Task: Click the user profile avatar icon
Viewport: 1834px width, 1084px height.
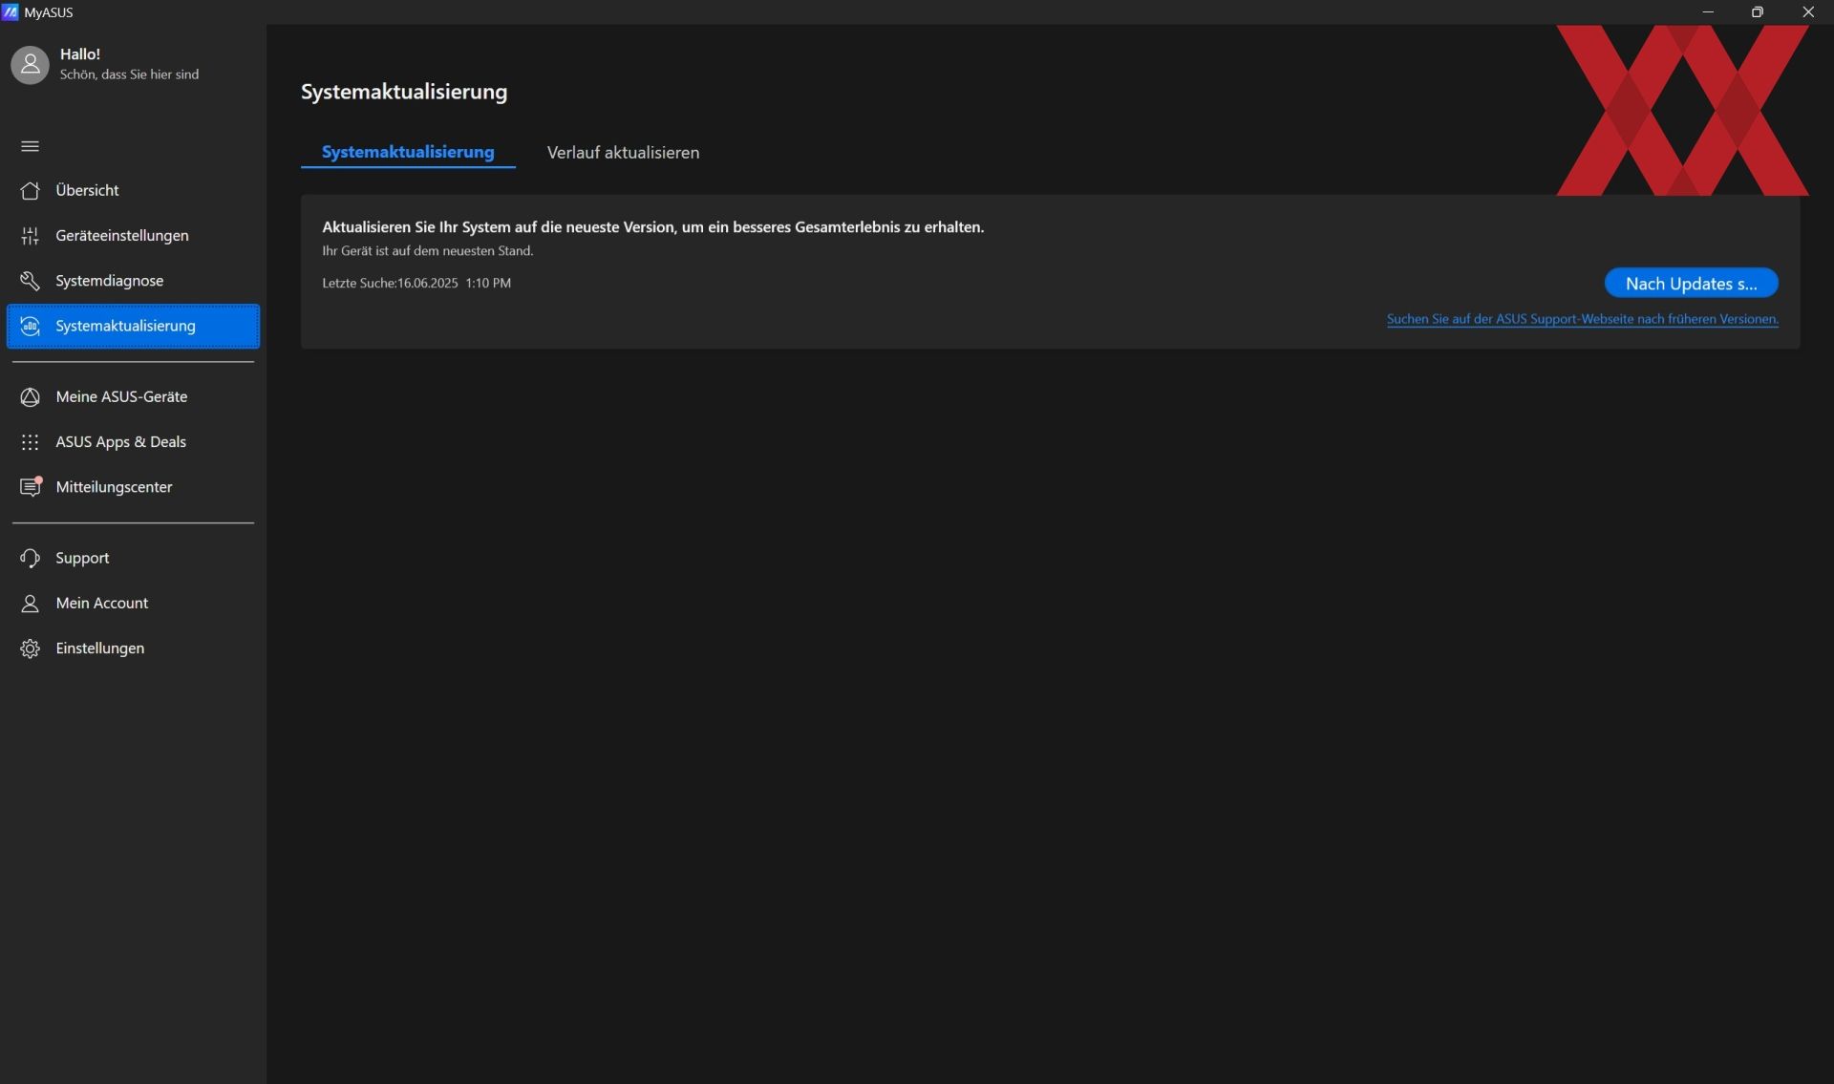Action: [30, 64]
